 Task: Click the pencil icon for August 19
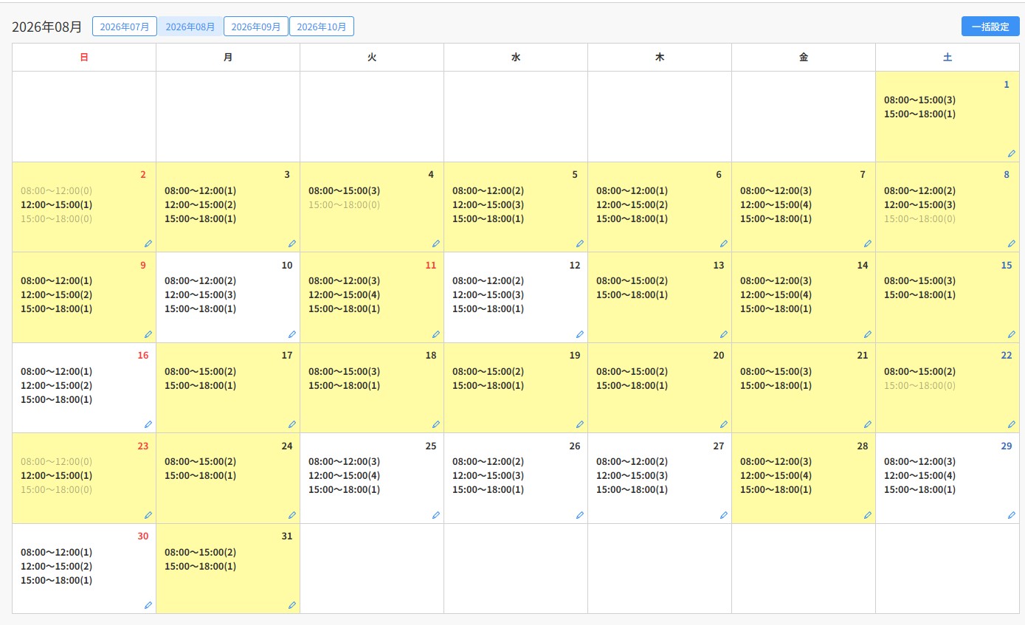[580, 424]
